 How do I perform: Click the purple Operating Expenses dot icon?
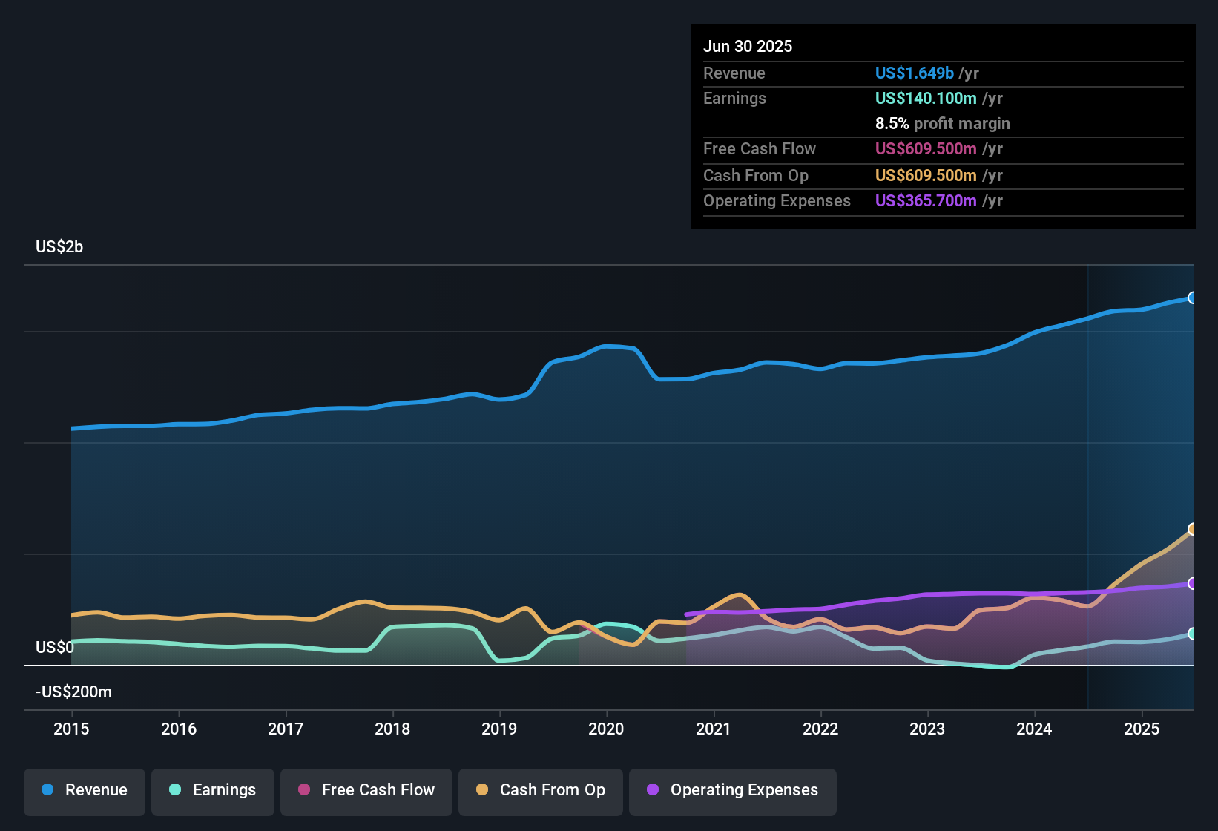tap(654, 791)
